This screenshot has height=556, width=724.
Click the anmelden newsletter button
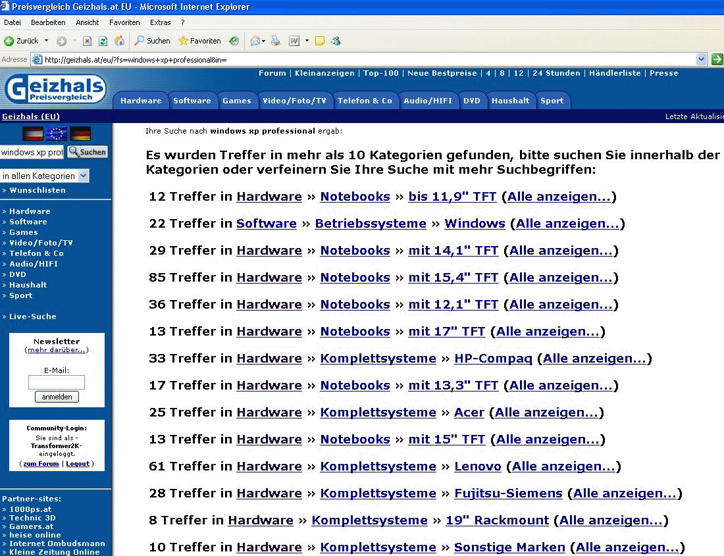[x=57, y=397]
